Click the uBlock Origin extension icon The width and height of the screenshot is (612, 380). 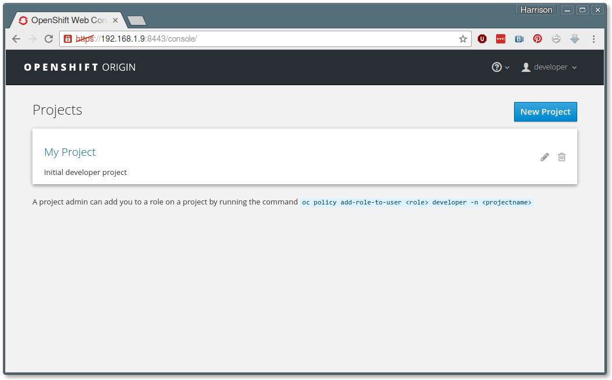[482, 39]
